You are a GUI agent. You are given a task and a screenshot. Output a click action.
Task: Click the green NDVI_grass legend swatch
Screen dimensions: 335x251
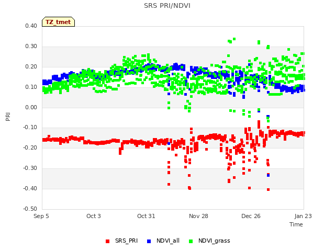(x=191, y=241)
